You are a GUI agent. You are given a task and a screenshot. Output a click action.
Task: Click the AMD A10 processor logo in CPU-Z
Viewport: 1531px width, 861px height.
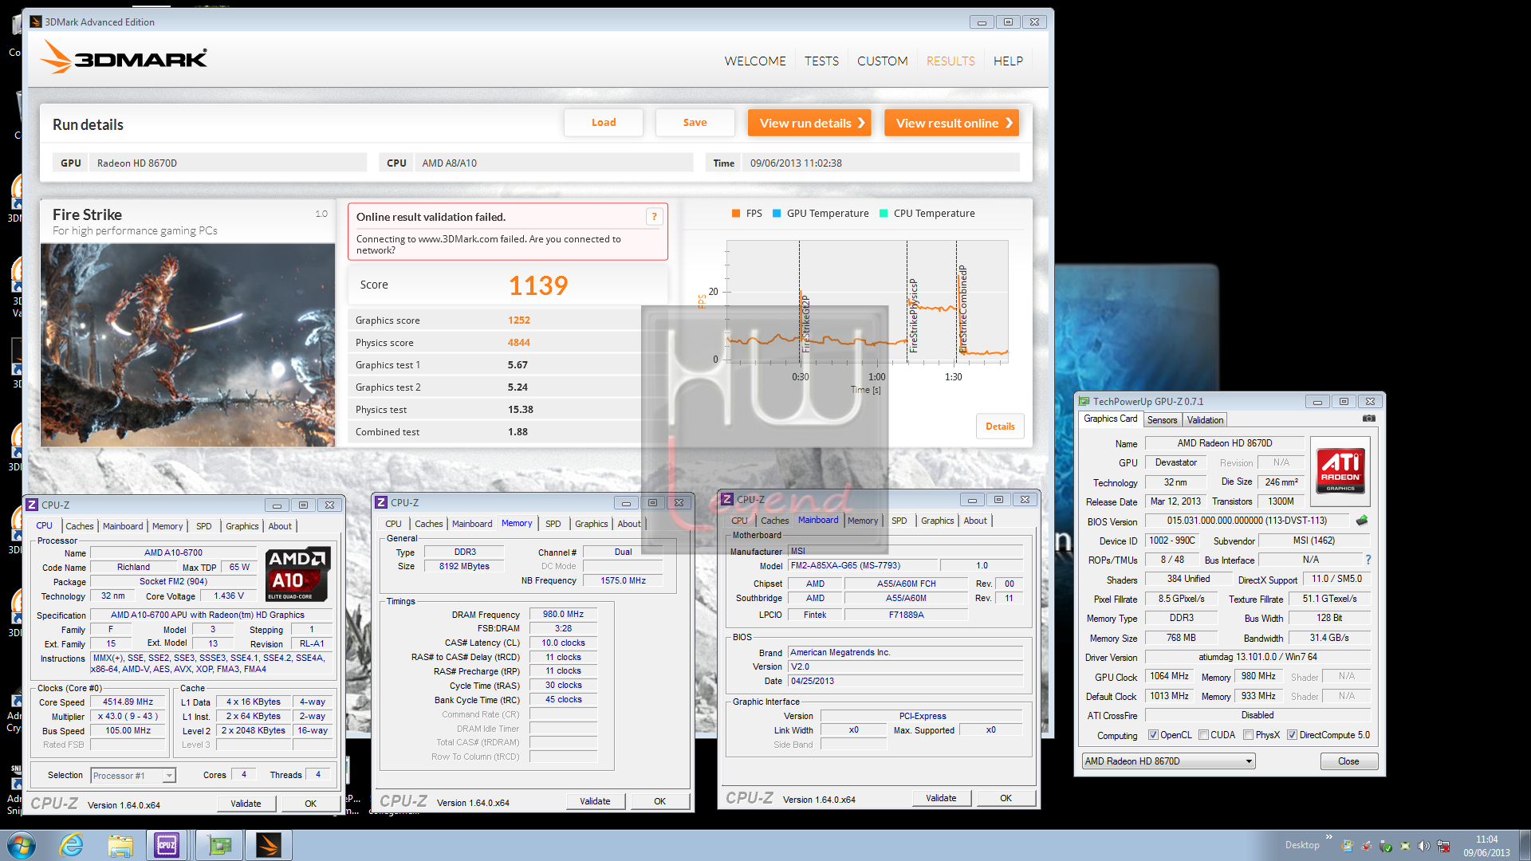(x=298, y=574)
